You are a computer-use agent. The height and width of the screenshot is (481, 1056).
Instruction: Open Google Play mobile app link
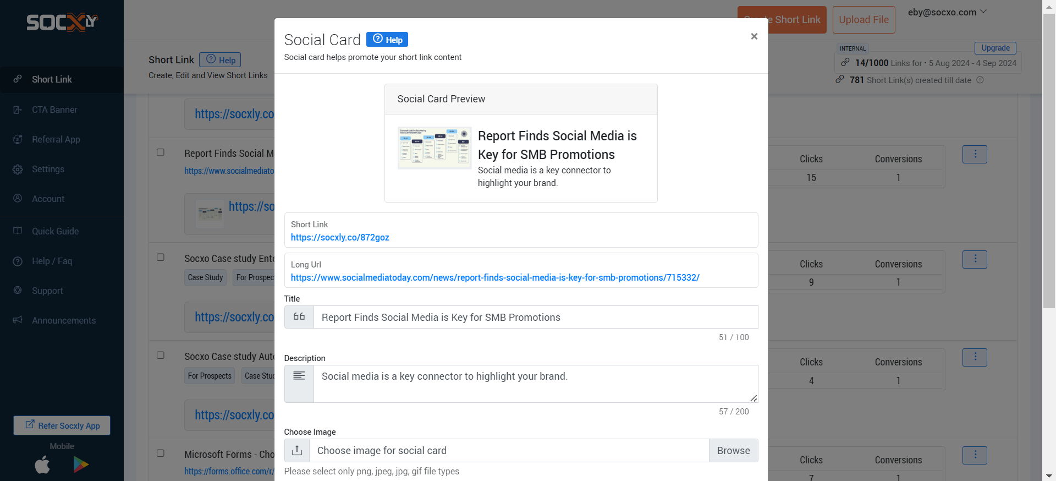(81, 465)
